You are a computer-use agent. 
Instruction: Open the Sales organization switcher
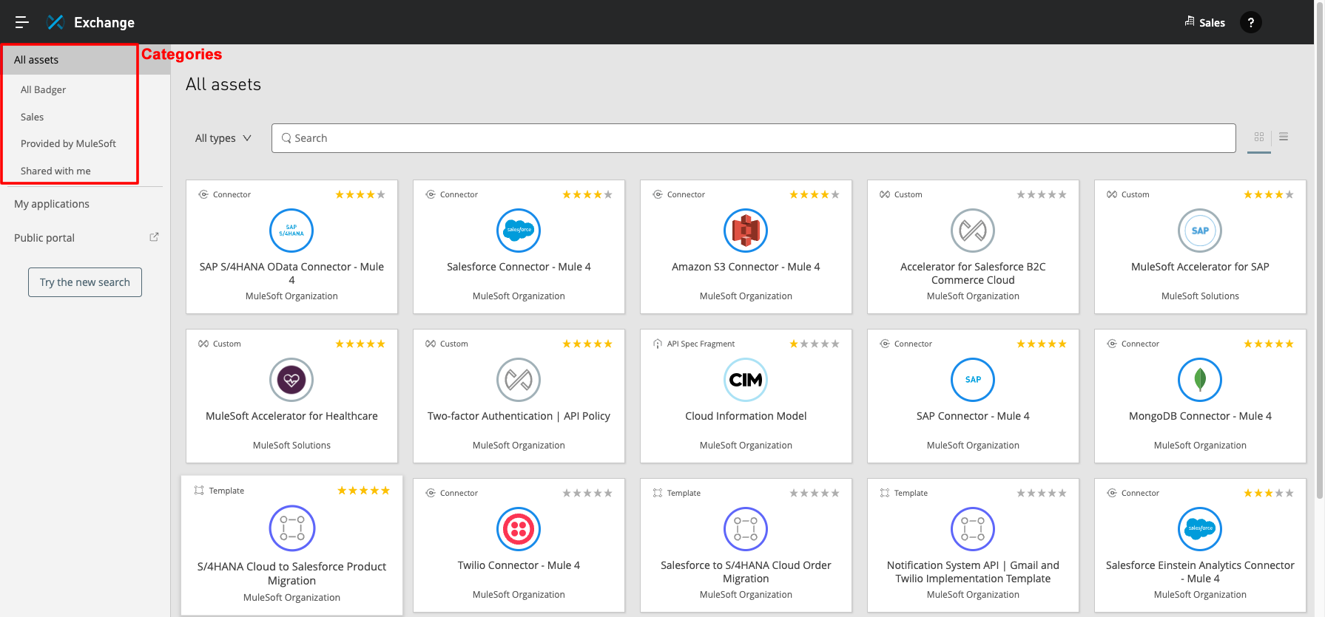click(1205, 22)
